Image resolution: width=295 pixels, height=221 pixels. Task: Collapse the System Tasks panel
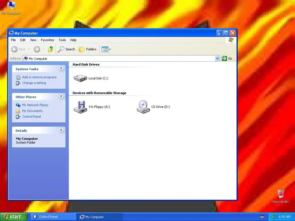(61, 68)
